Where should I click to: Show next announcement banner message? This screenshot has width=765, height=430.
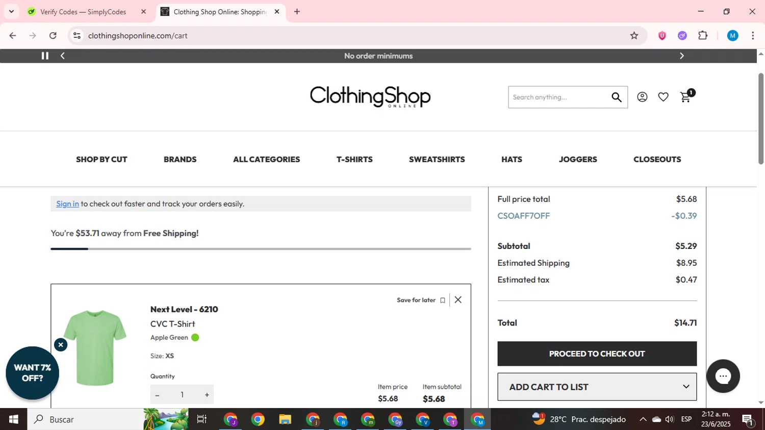coord(681,56)
